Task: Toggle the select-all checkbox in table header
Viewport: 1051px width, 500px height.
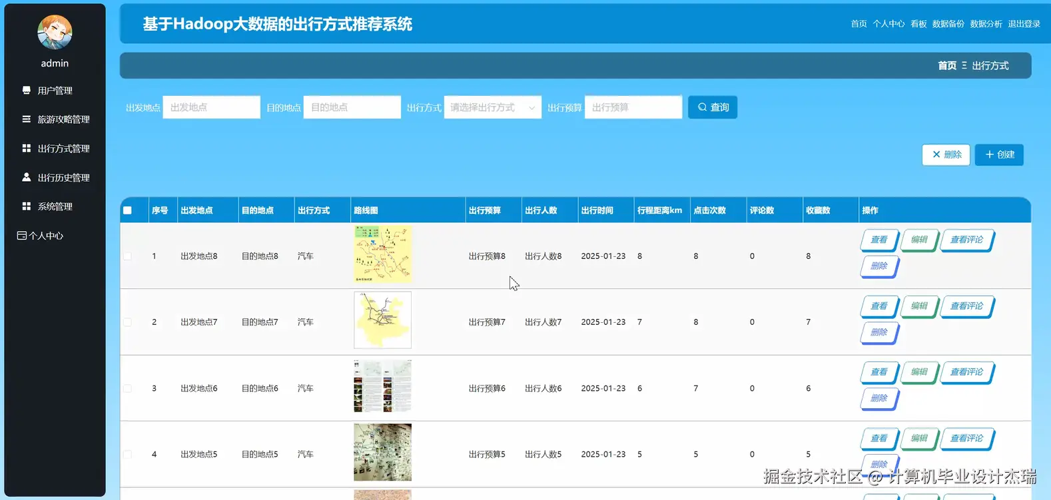Action: pos(127,210)
